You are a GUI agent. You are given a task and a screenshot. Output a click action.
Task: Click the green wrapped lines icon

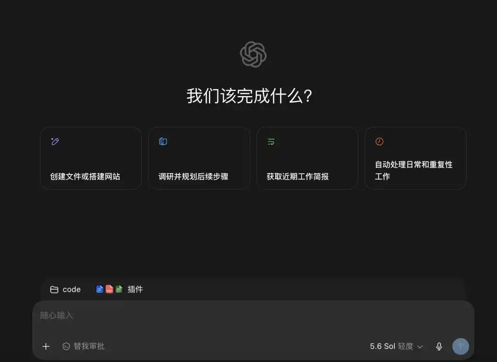(x=271, y=141)
